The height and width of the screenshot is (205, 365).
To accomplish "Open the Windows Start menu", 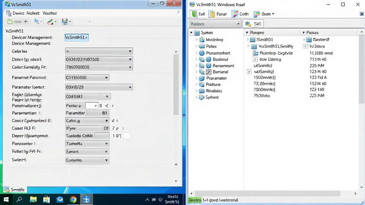I will click(x=6, y=199).
